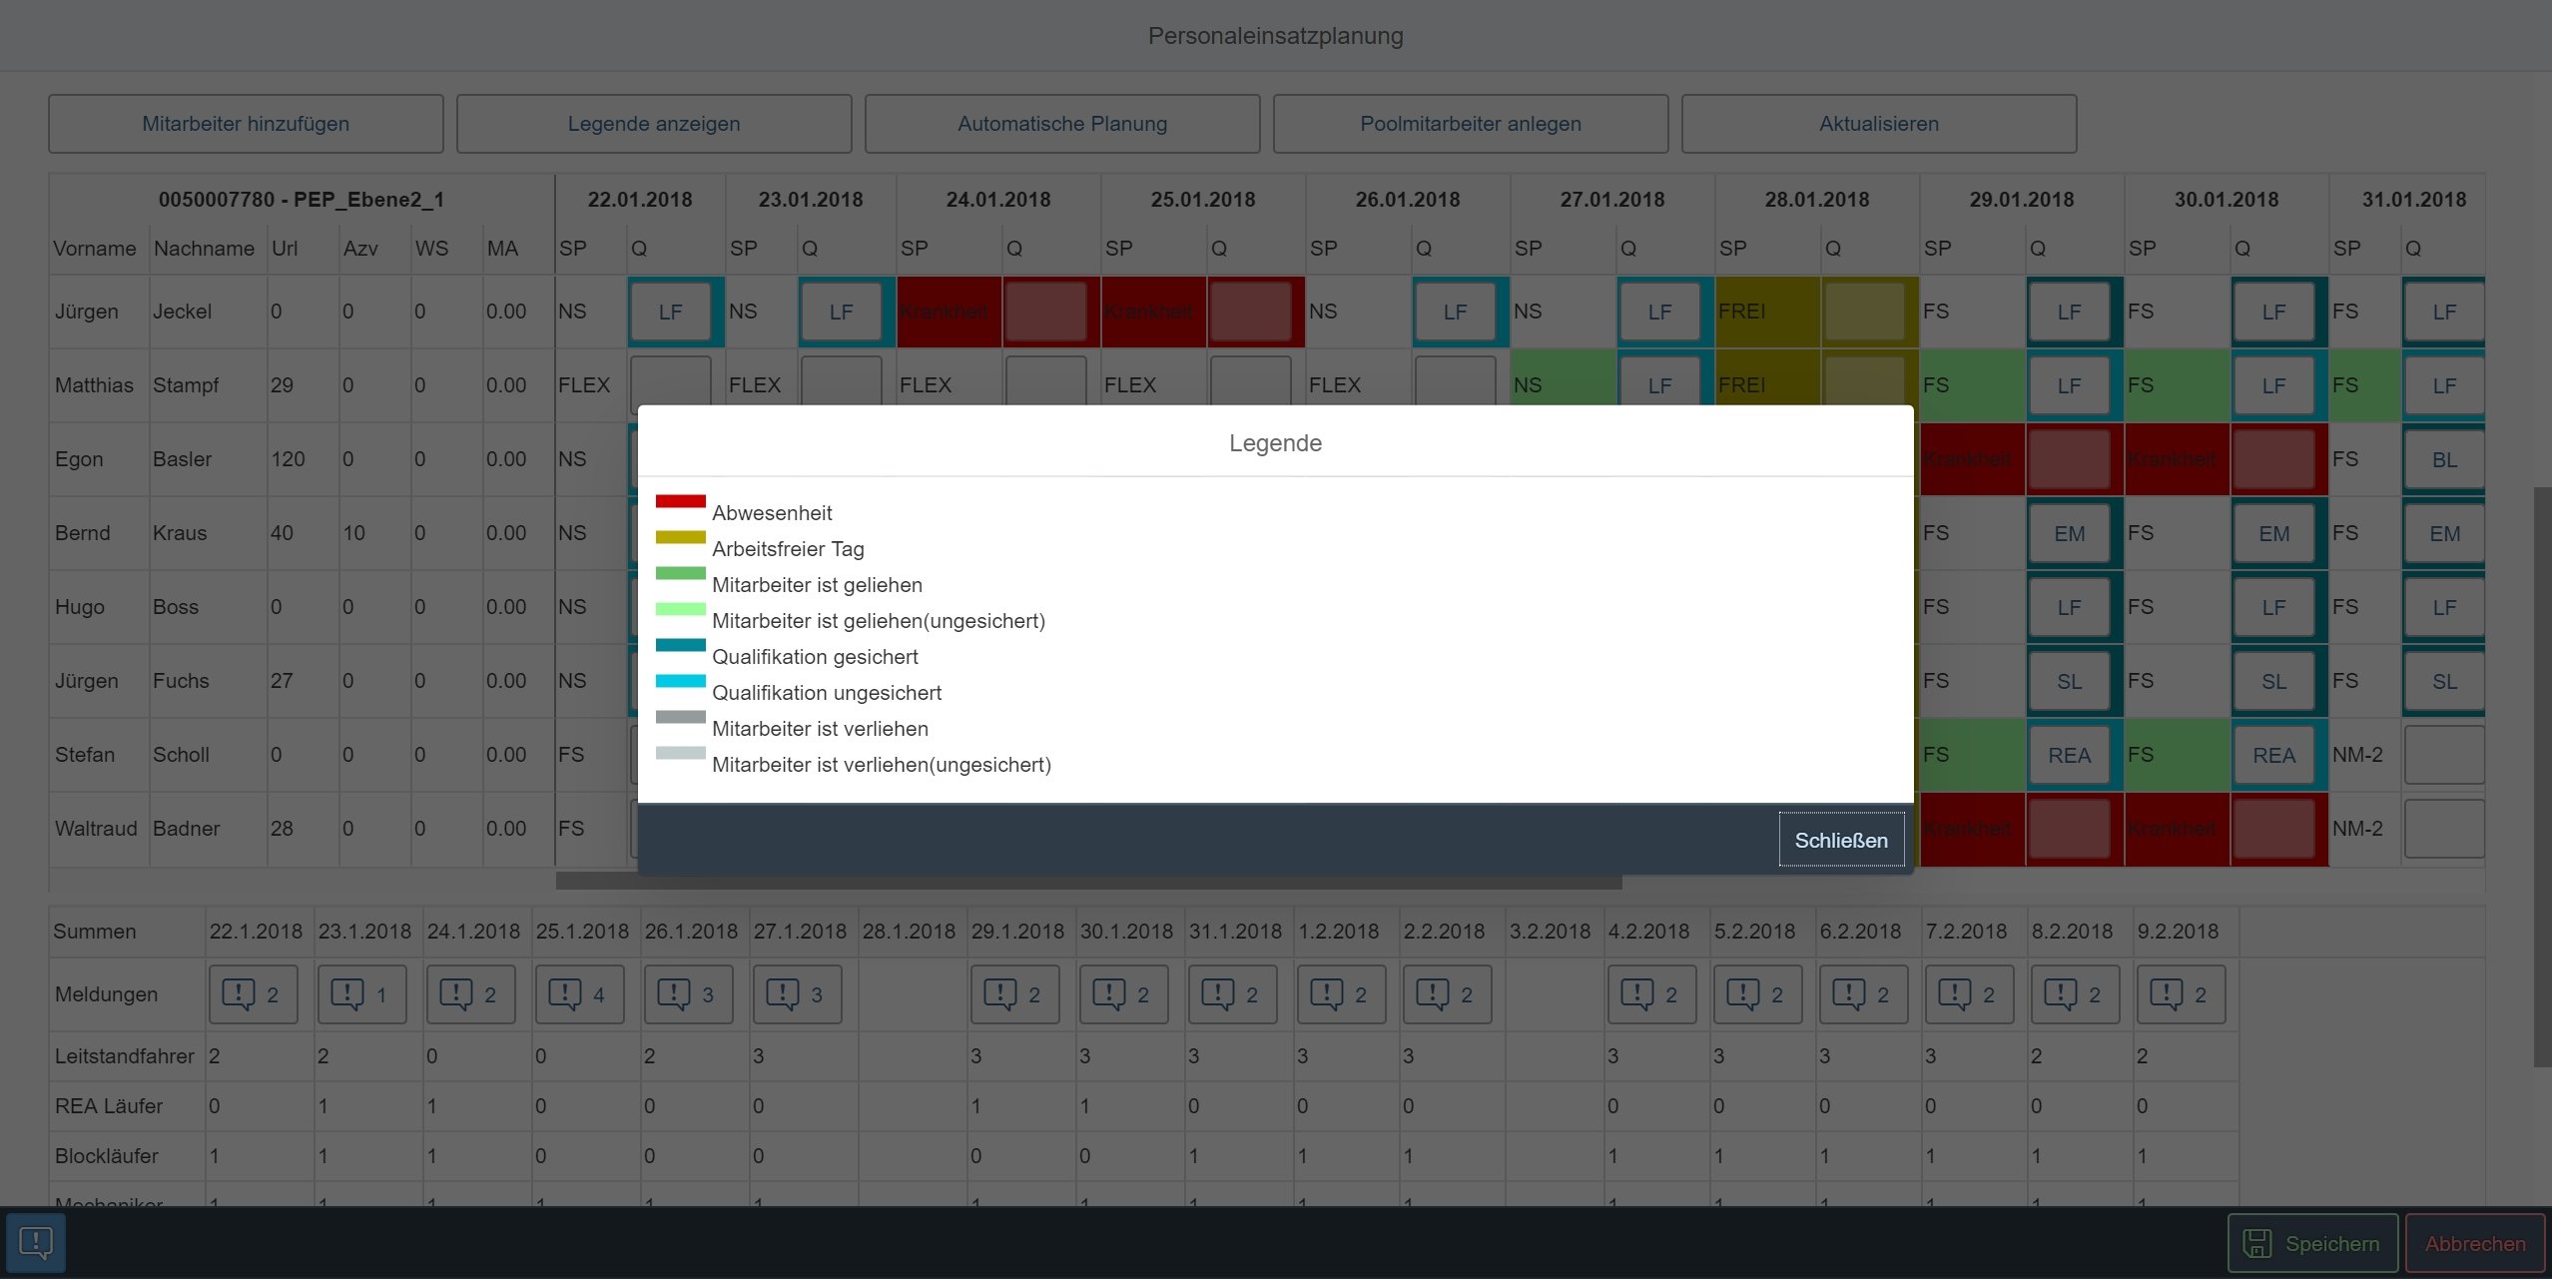The height and width of the screenshot is (1279, 2552).
Task: Click the cyan Qualifikation ungesichert swatch
Action: pos(680,681)
